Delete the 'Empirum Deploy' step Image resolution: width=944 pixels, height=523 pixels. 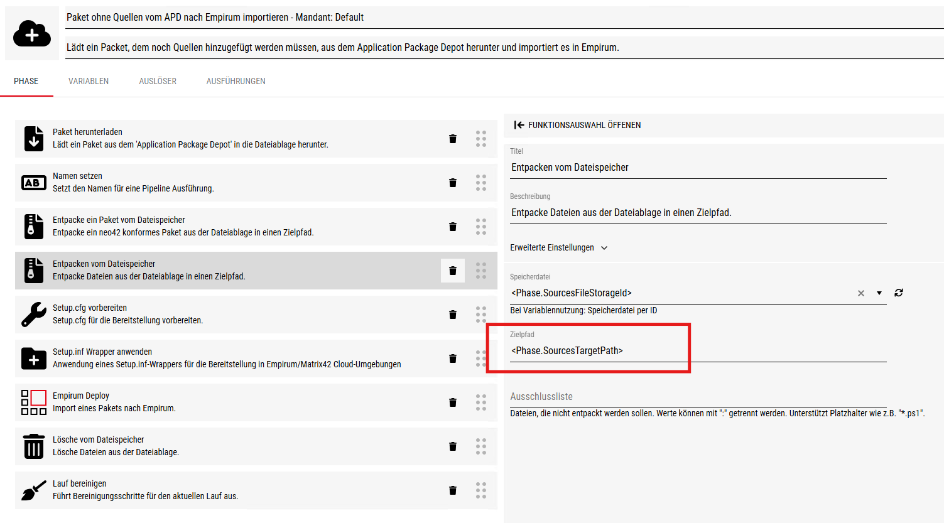tap(452, 402)
